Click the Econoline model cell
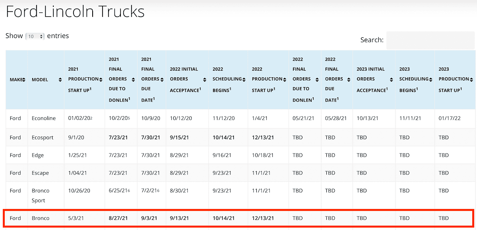This screenshot has height=230, width=477. pyautogui.click(x=44, y=118)
